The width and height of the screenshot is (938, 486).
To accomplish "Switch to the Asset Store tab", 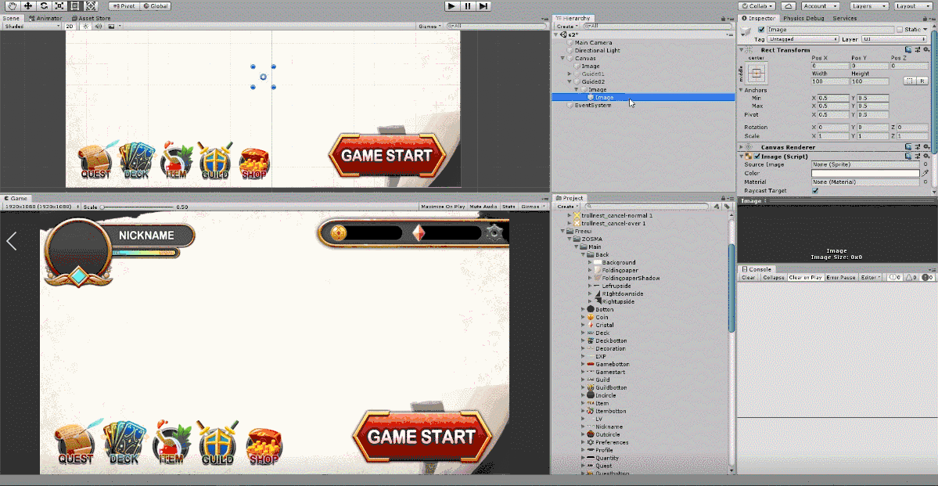I will click(x=90, y=18).
